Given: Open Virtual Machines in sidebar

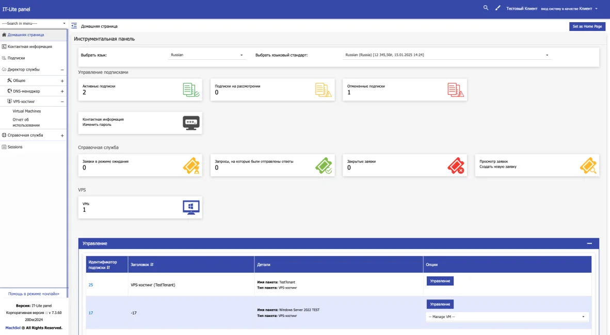Looking at the screenshot, I should (x=26, y=111).
